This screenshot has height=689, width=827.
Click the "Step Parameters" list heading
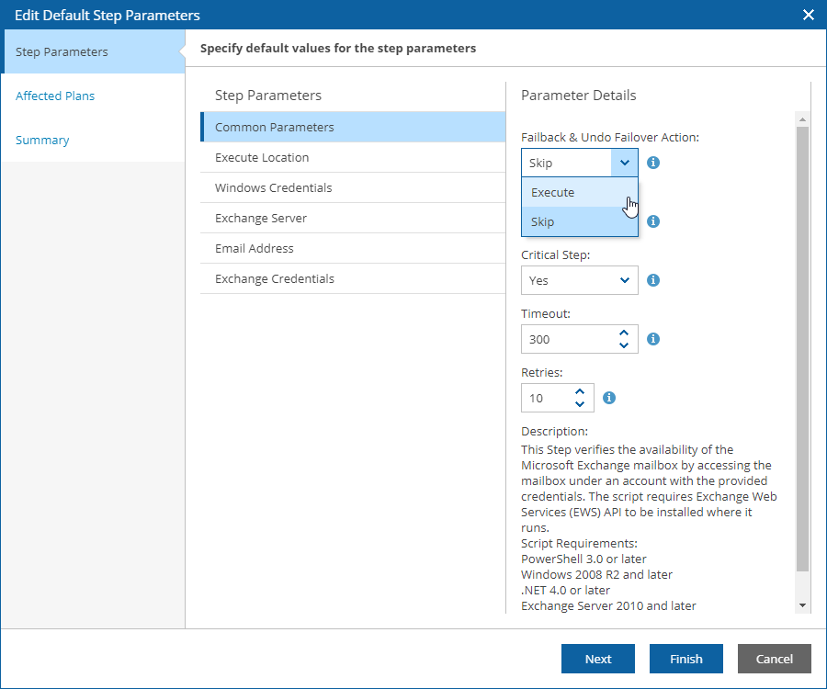268,96
